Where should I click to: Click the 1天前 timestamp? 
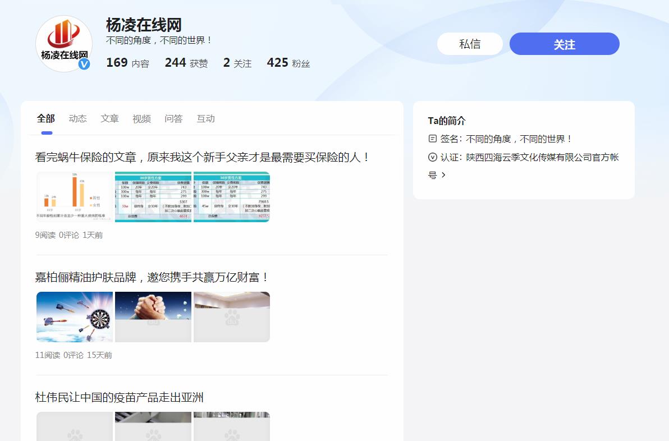[x=93, y=235]
